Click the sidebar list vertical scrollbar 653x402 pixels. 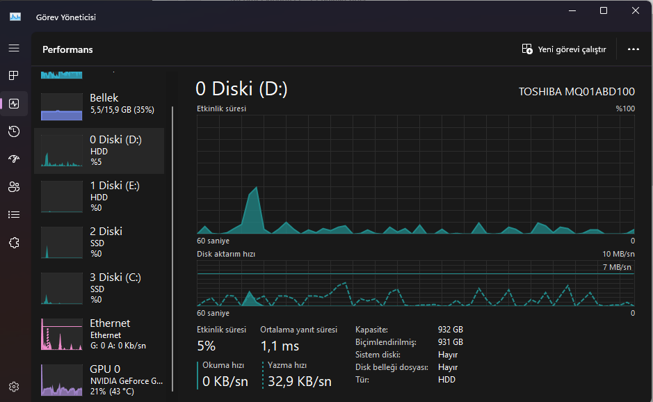172,249
